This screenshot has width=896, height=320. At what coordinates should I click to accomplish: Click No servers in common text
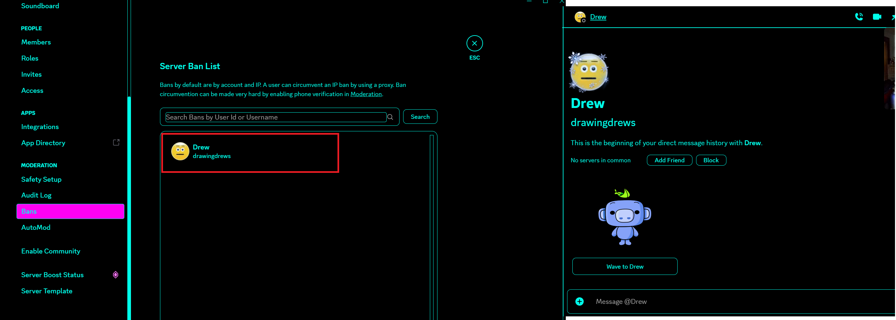tap(600, 160)
